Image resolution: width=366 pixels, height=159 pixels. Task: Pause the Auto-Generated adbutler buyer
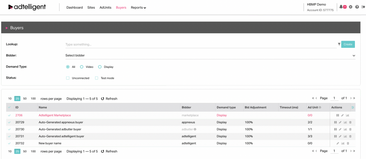[335, 129]
